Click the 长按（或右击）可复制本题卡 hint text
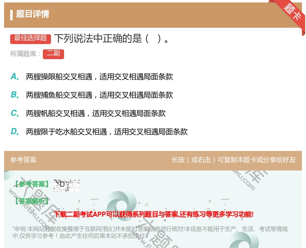Screen dimensions: 306x248 click(x=234, y=160)
